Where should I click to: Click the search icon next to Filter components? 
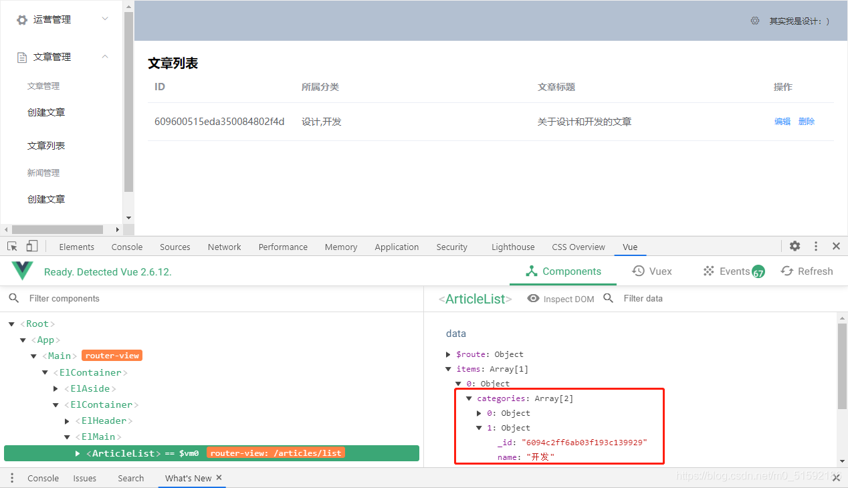click(x=14, y=298)
